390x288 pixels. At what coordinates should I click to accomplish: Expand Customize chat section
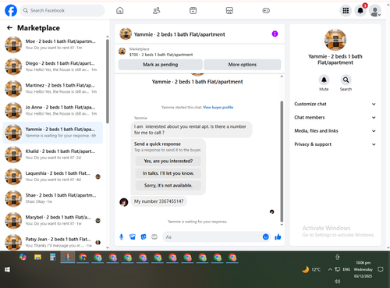335,104
